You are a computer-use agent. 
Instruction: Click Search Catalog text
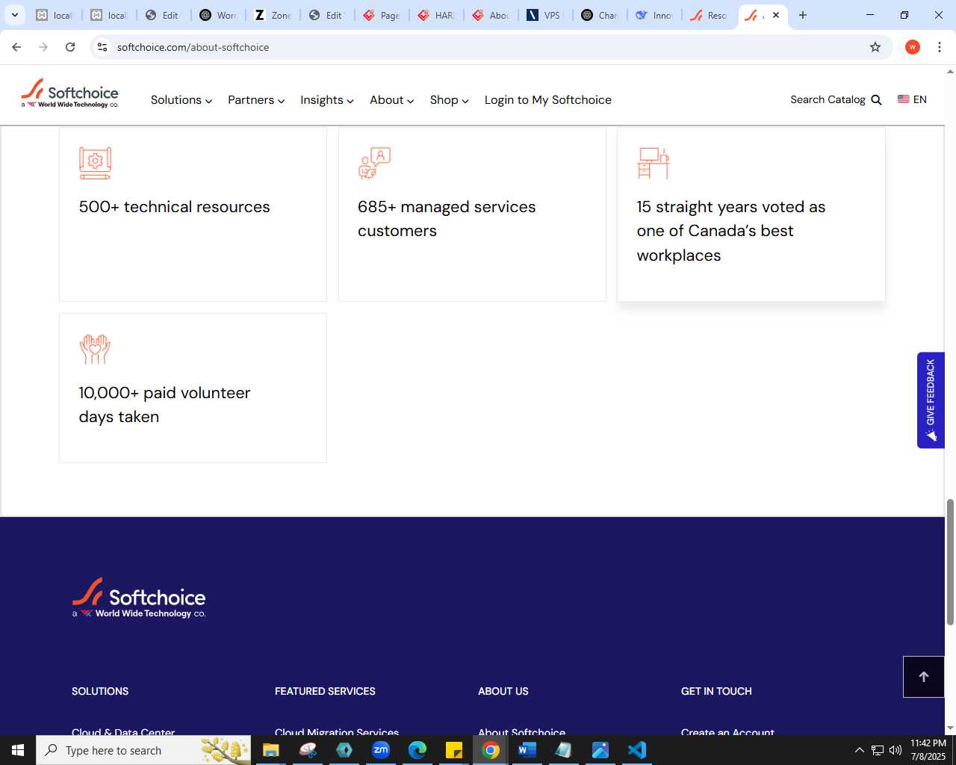(x=828, y=99)
